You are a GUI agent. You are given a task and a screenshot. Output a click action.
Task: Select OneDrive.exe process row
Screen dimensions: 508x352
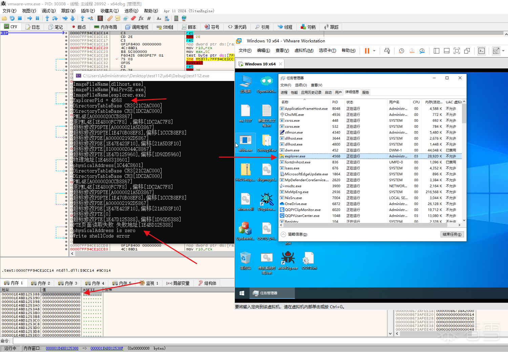tap(371, 204)
